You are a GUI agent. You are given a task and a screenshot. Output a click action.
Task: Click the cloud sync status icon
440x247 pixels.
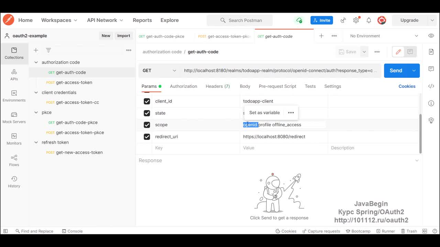click(299, 20)
